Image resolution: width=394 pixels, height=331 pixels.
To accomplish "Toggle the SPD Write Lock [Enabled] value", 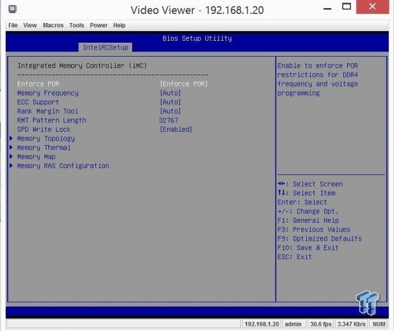I will (176, 129).
